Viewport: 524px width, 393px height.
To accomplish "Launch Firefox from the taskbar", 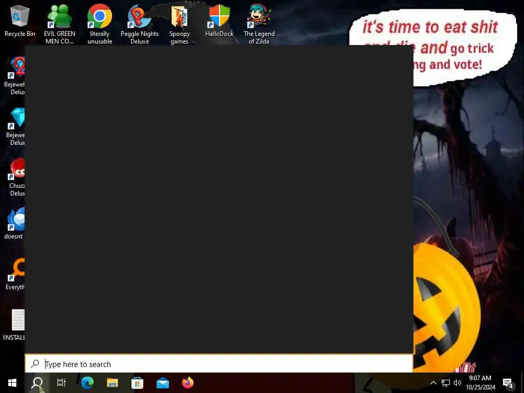I will [187, 383].
